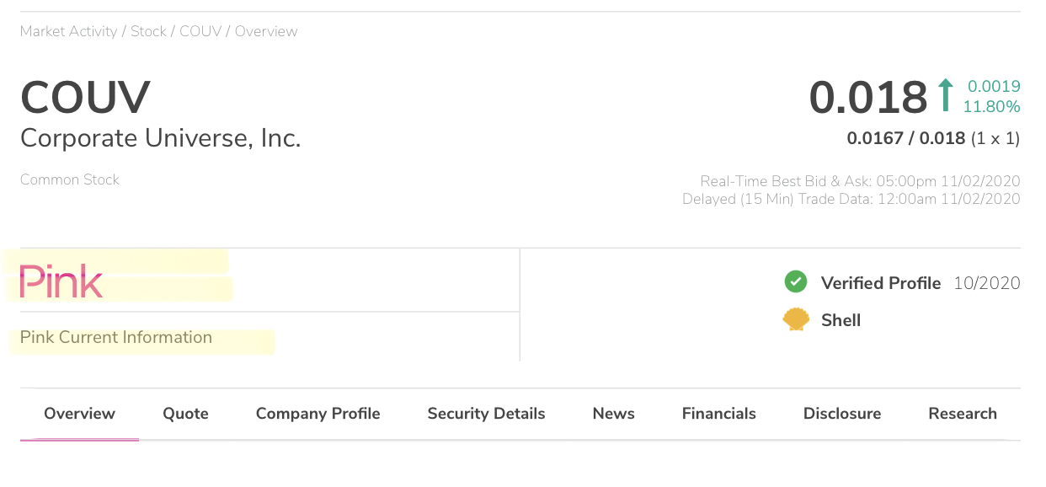Click the COUV breadcrumb link
Image resolution: width=1046 pixels, height=487 pixels.
coord(200,31)
